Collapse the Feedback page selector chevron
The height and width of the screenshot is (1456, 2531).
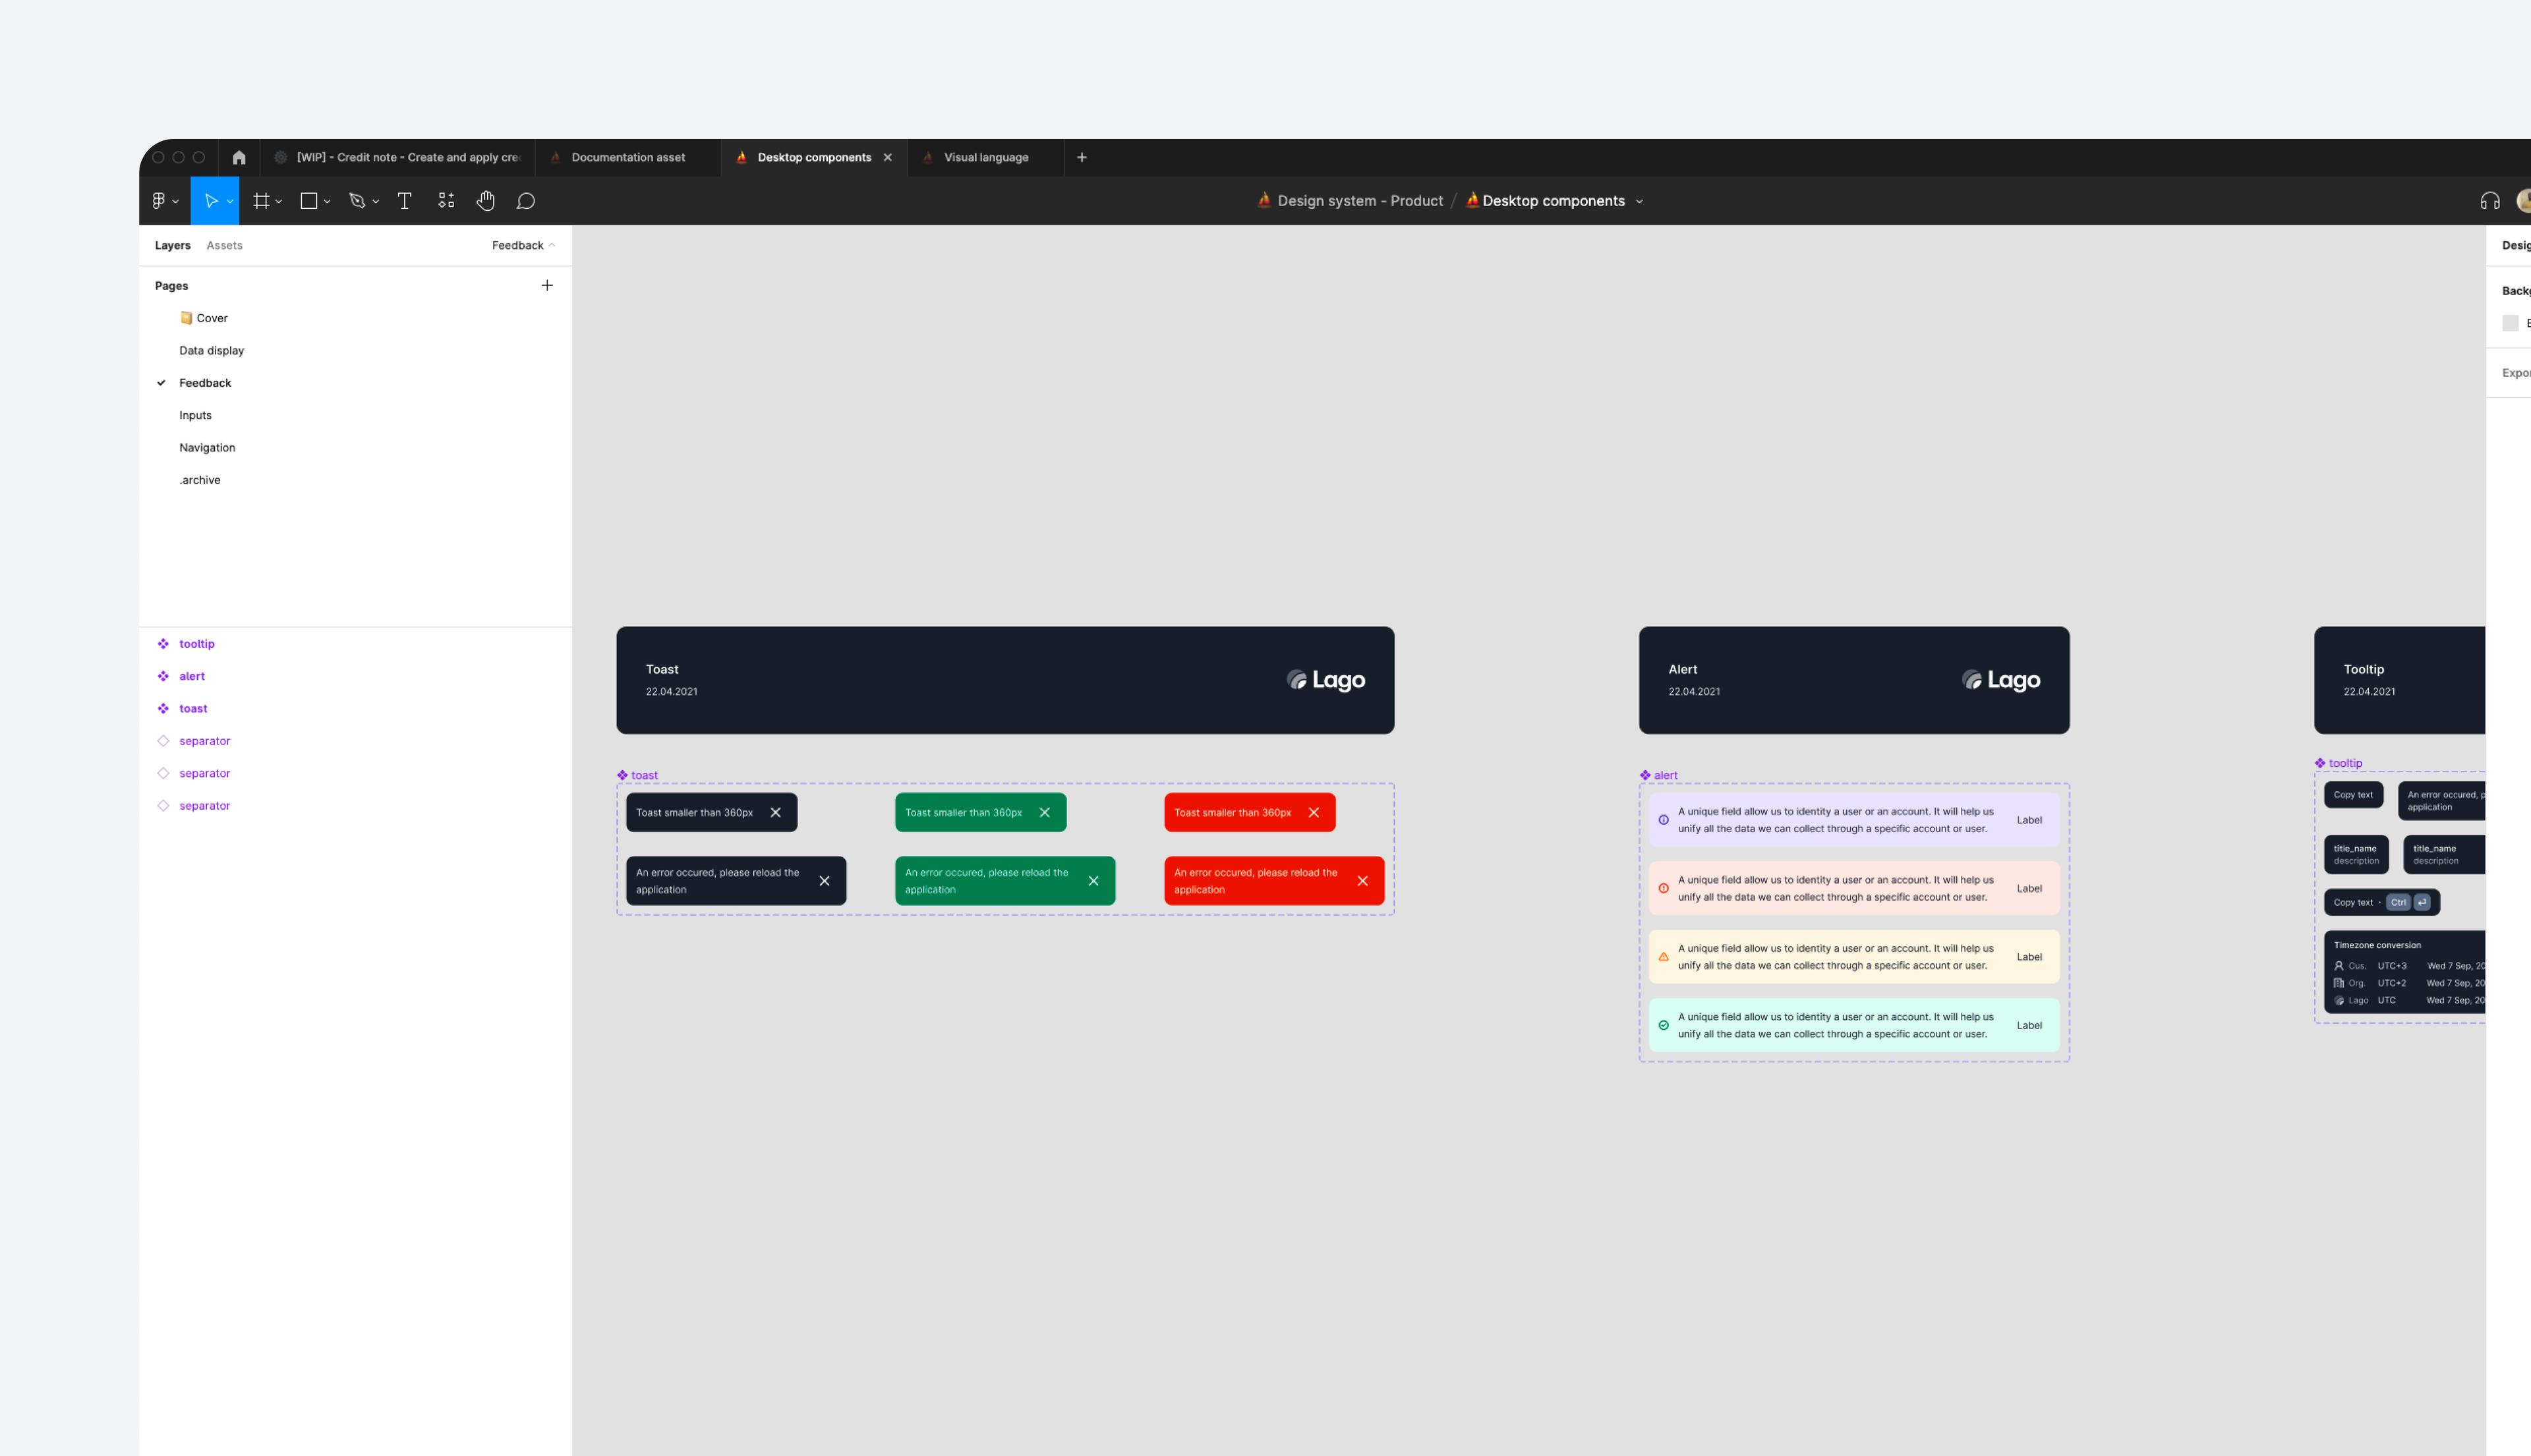point(552,245)
